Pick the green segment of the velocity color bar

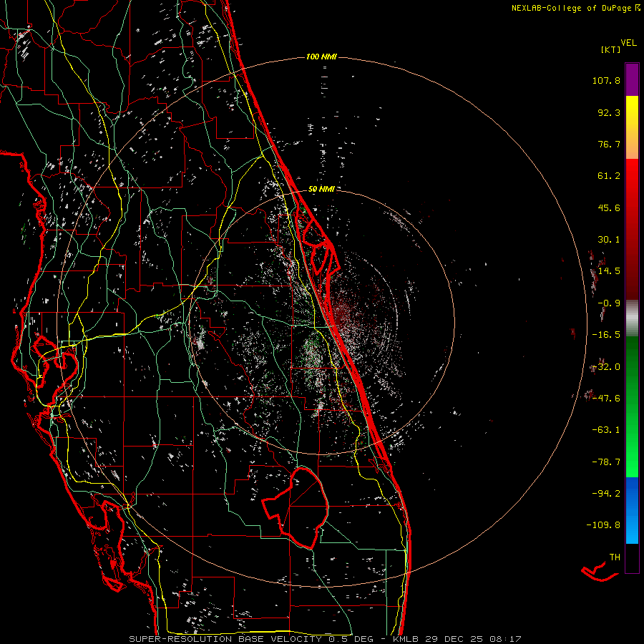(x=632, y=406)
